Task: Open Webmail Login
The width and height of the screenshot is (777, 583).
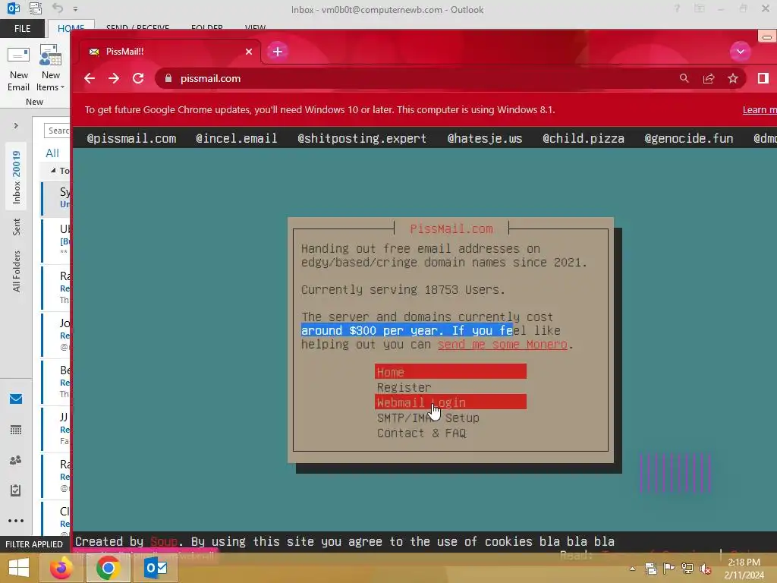Action: (451, 402)
